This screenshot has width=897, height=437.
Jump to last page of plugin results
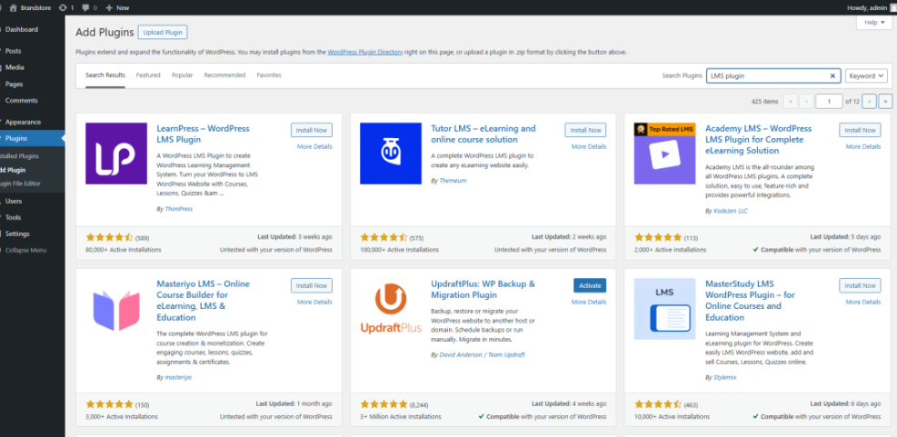885,101
